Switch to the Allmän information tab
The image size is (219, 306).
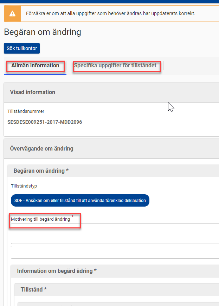[35, 66]
